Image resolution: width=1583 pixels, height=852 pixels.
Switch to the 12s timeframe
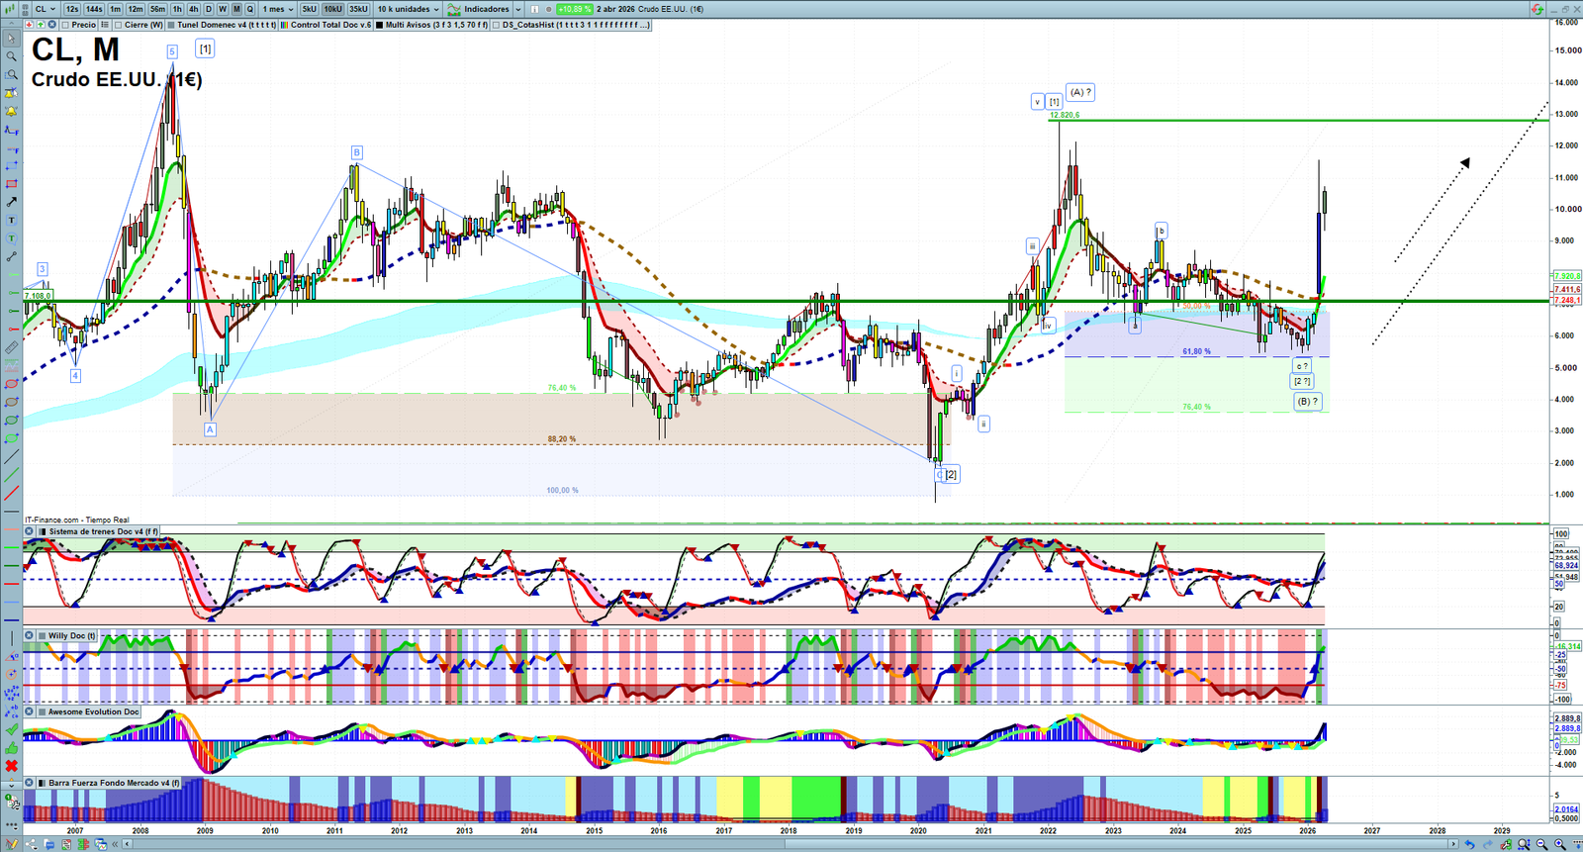[72, 9]
